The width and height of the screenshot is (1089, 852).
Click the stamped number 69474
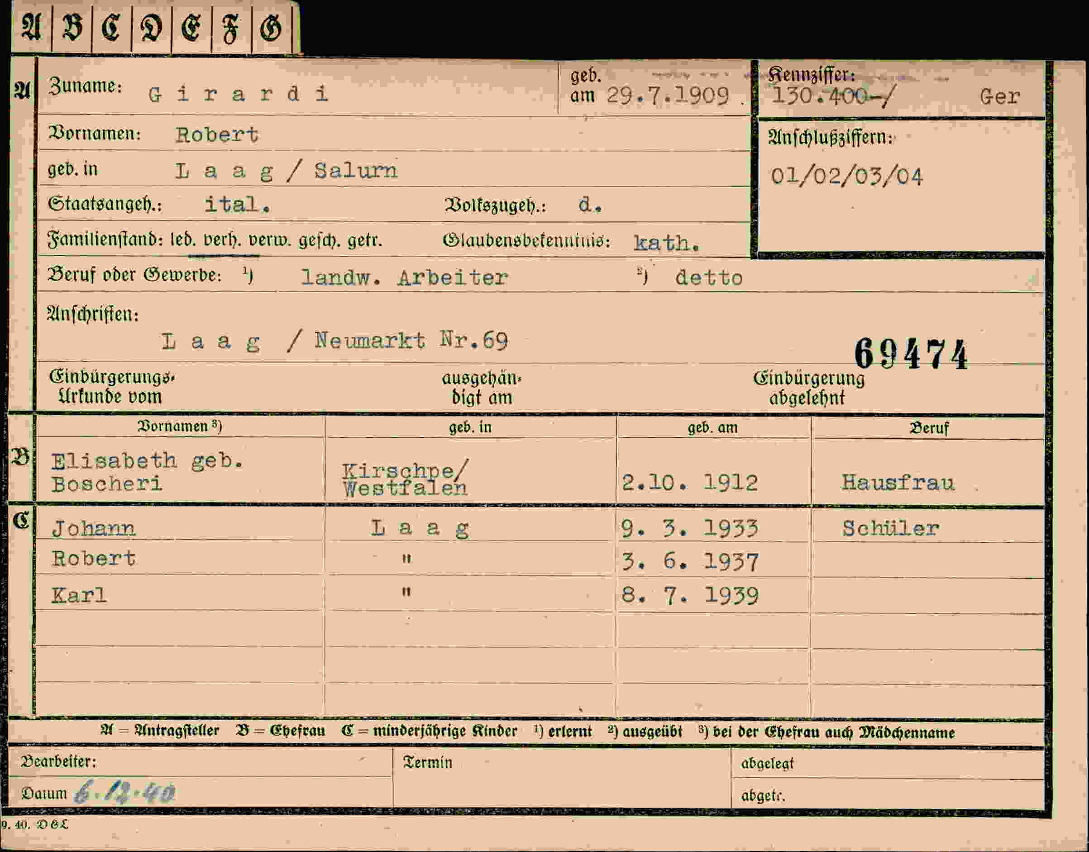(911, 354)
